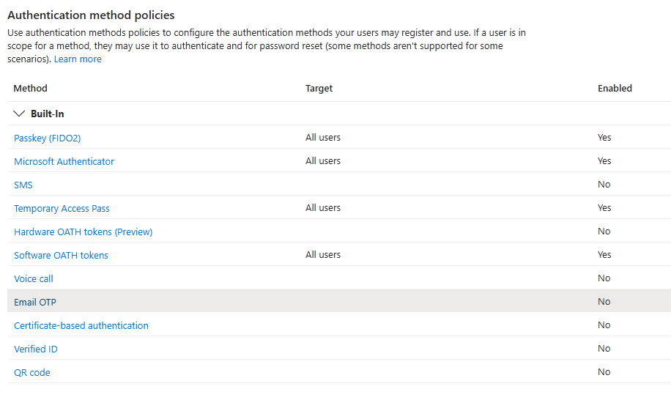Click the Built-In group label
The width and height of the screenshot is (671, 411).
click(47, 114)
